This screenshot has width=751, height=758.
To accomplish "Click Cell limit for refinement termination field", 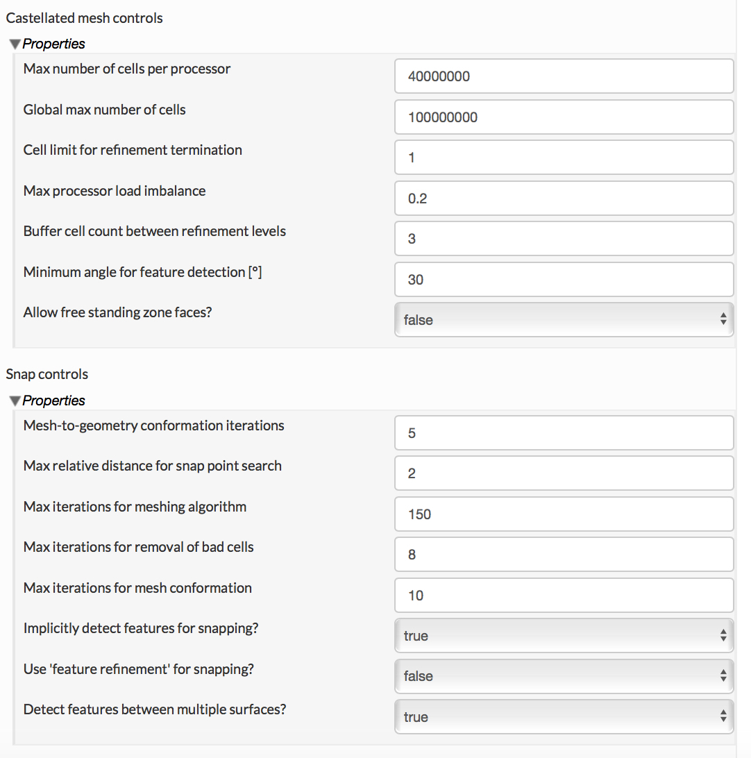I will point(564,158).
